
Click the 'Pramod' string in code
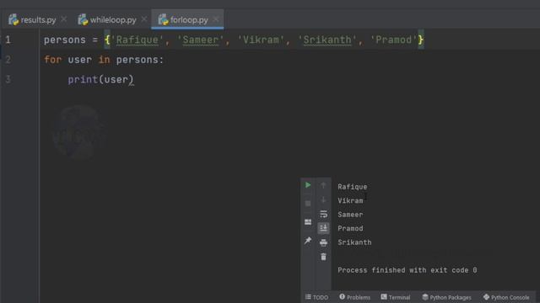(x=394, y=40)
